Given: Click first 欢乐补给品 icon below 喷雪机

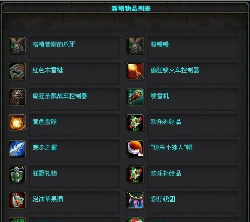Looking at the screenshot, I should (135, 123).
